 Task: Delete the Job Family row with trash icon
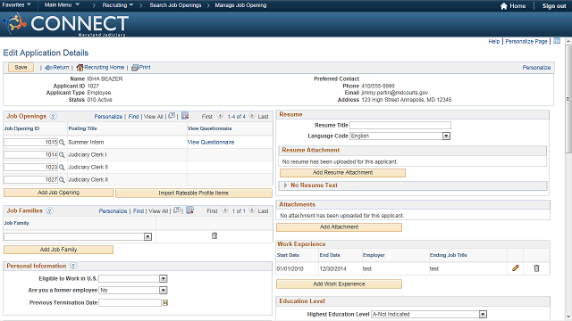[x=214, y=235]
